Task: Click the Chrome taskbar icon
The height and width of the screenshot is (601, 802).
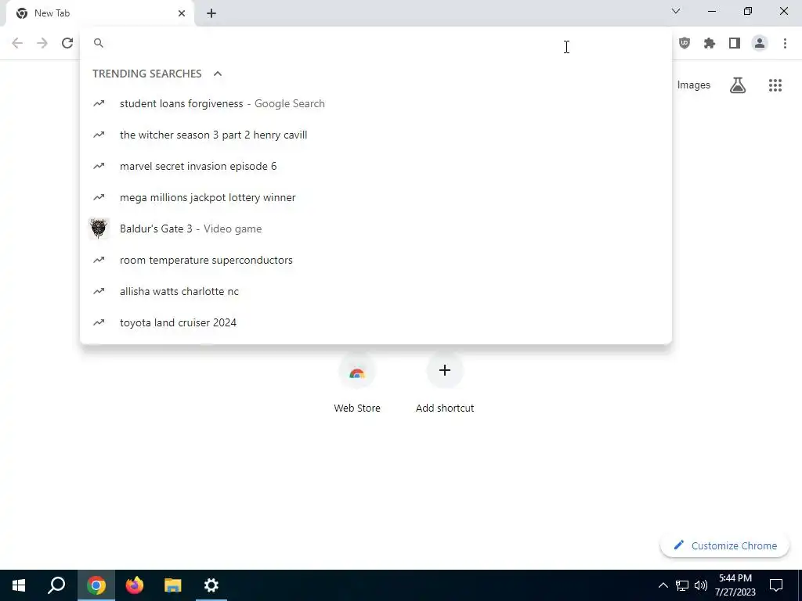Action: pos(96,585)
